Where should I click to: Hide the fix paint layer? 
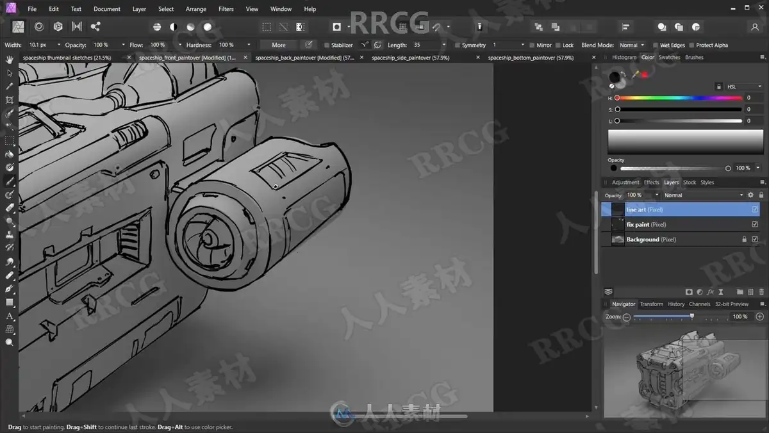(755, 224)
